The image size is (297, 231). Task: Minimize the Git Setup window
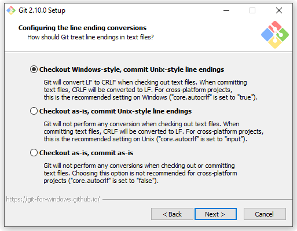click(226, 10)
